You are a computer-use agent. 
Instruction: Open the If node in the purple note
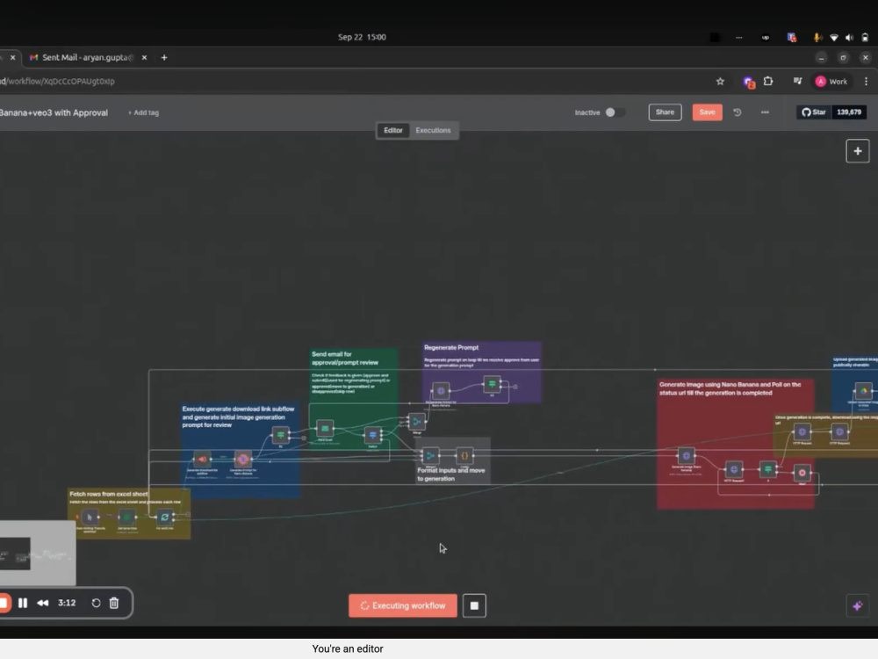492,385
